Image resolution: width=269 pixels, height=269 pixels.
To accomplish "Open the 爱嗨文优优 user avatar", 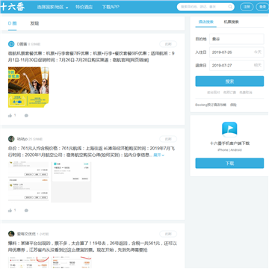I will (11, 234).
